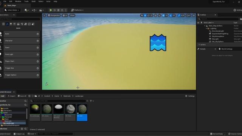Toggle surface snapping icon in viewport
Viewport: 242px width, 136px height.
pyautogui.click(x=159, y=15)
